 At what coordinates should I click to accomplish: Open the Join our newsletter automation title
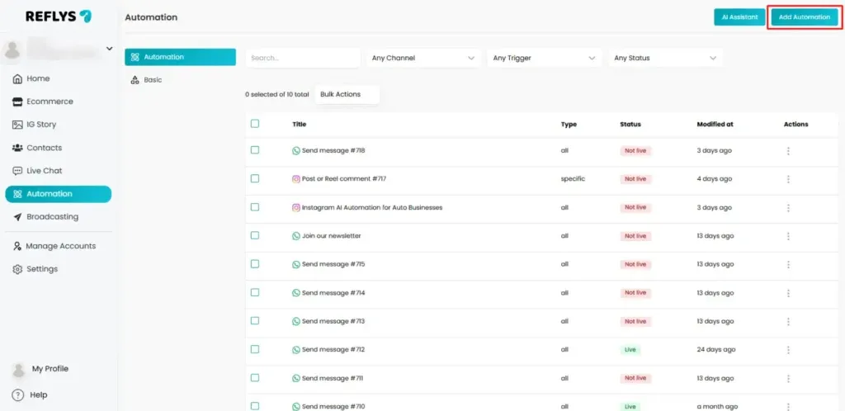332,236
